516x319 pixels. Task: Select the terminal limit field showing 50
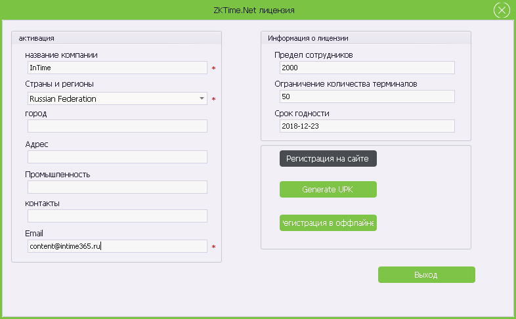[x=367, y=96]
